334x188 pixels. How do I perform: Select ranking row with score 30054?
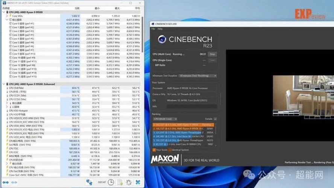tap(183, 132)
